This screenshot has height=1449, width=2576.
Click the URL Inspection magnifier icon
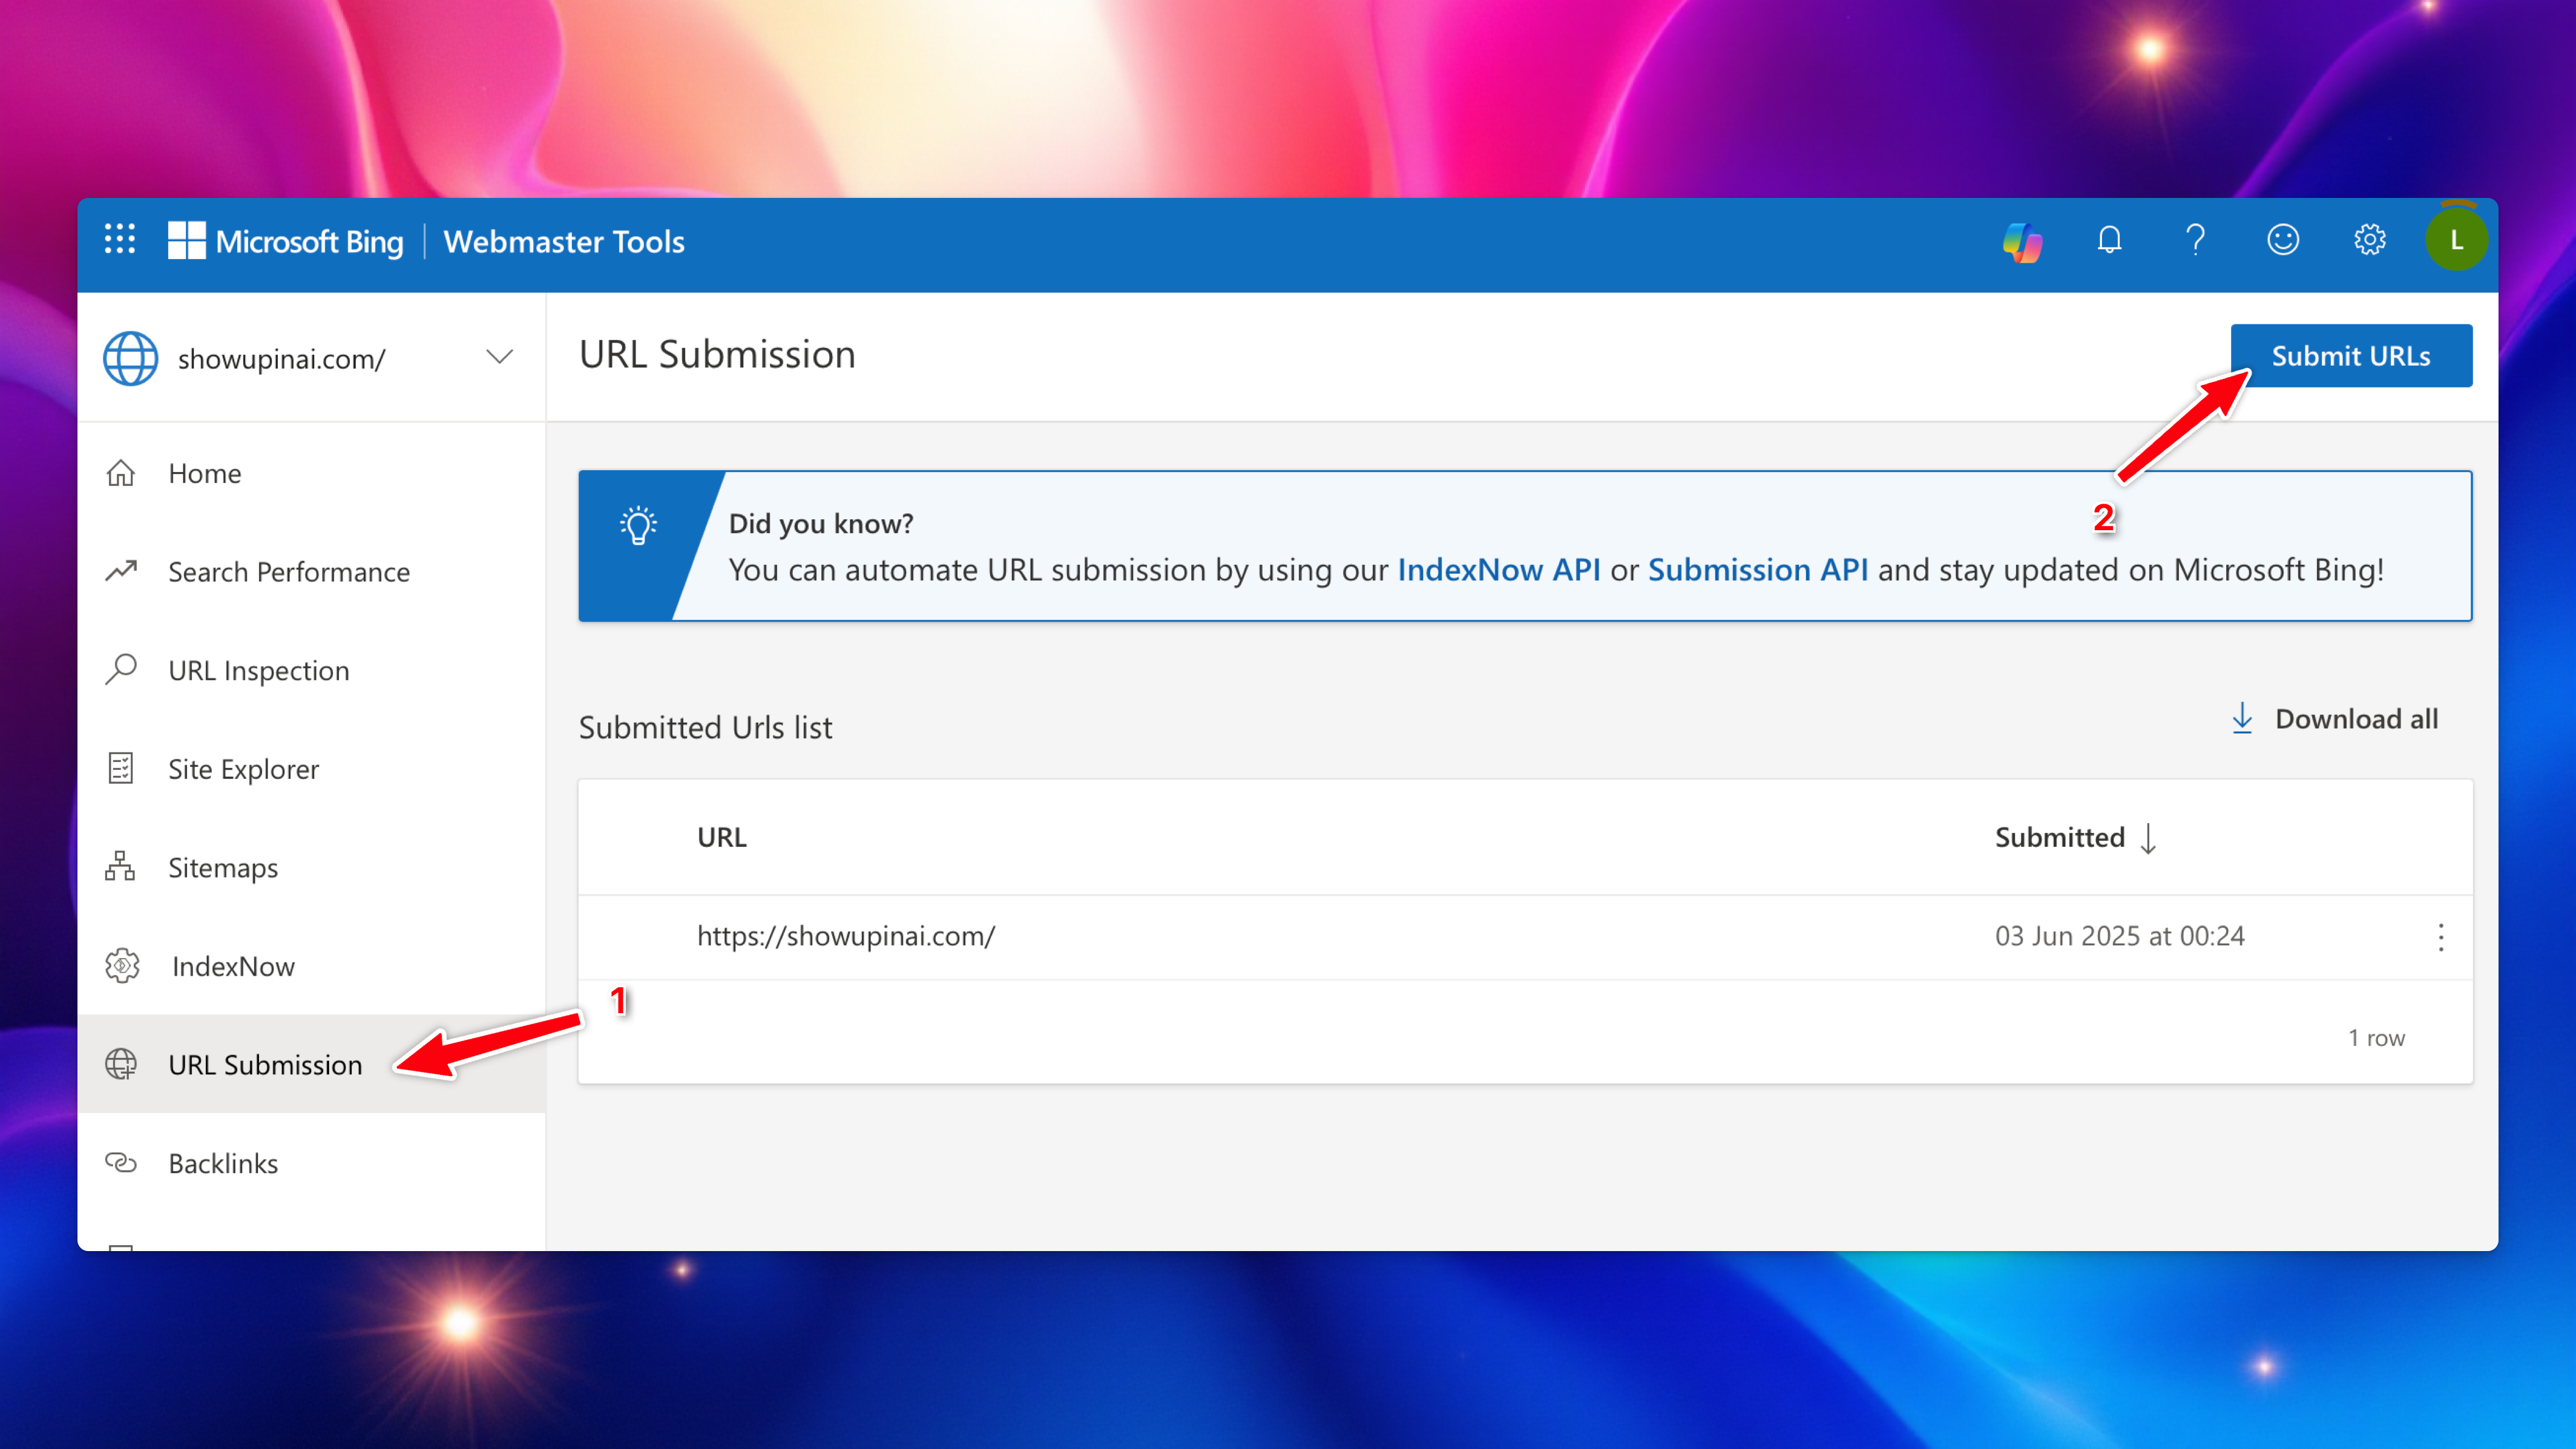click(121, 669)
